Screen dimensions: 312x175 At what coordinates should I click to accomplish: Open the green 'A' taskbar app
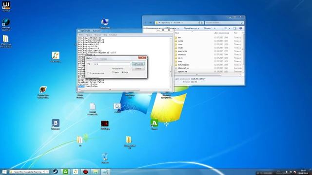point(65,172)
